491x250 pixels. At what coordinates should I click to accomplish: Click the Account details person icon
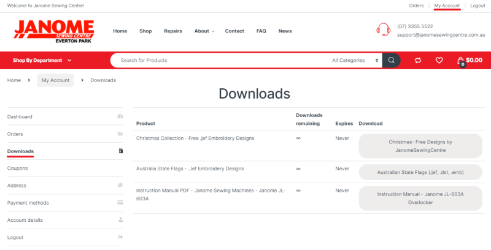pos(120,220)
